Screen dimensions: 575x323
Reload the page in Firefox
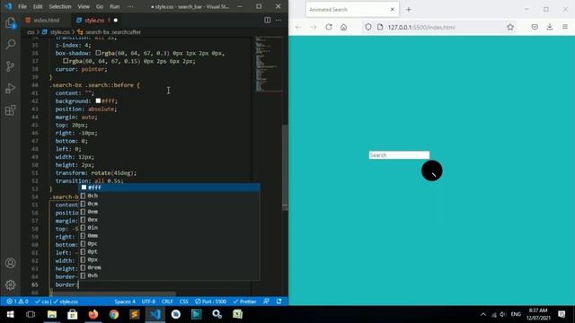click(329, 27)
